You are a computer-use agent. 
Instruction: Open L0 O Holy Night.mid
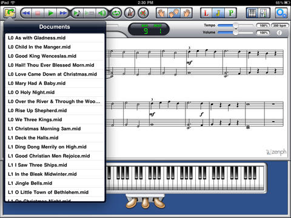click(x=55, y=92)
